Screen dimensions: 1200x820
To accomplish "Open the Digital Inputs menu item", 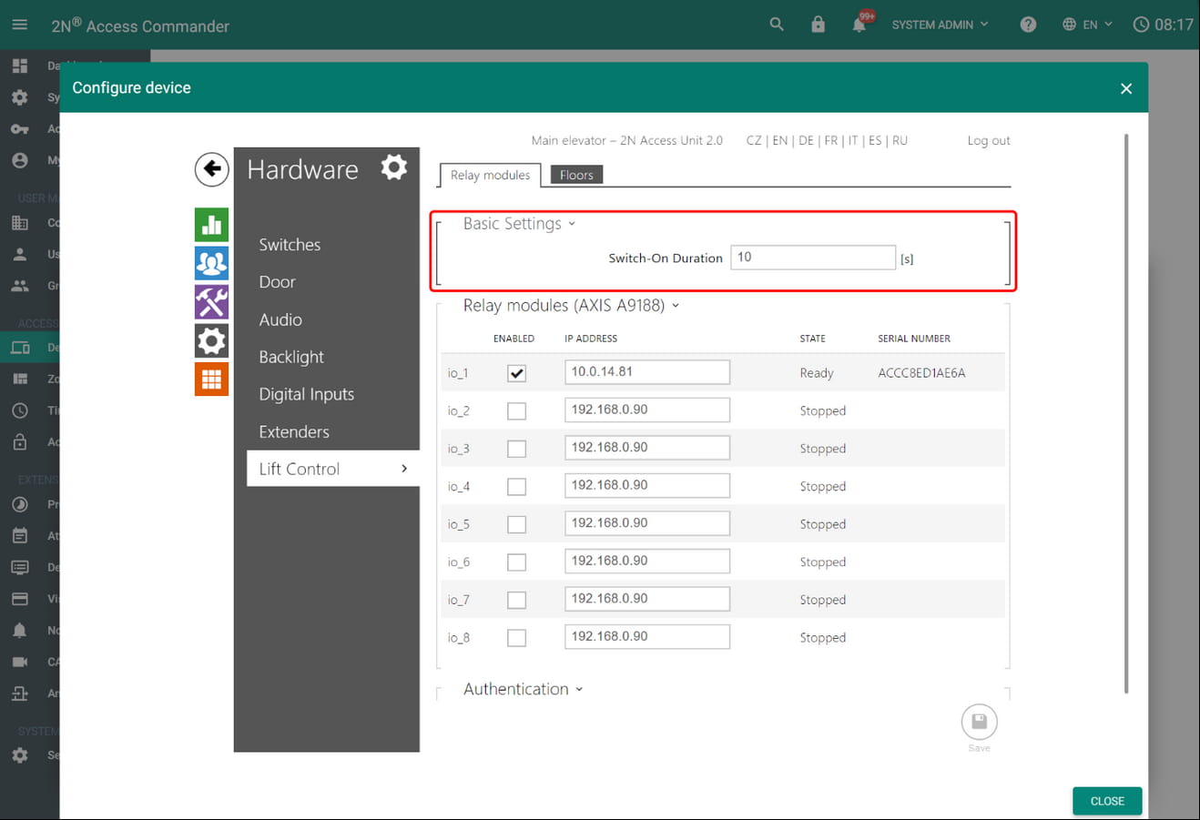I will [306, 394].
